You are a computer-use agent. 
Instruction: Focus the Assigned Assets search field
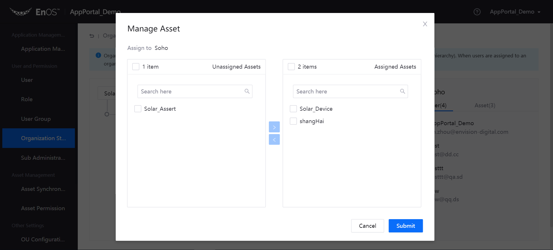(x=346, y=91)
